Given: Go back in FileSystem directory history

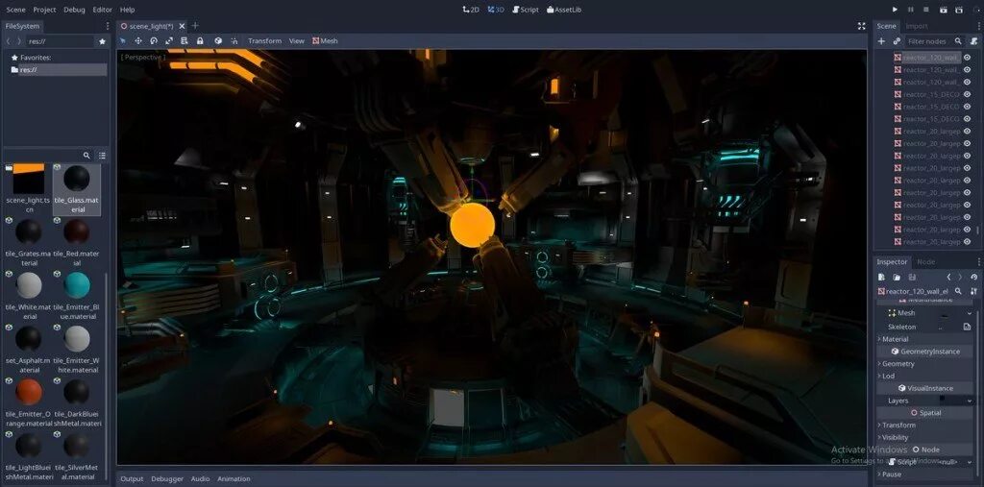Looking at the screenshot, I should pyautogui.click(x=8, y=41).
